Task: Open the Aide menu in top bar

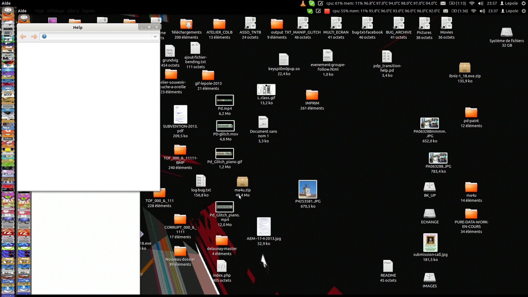Action: [6, 3]
